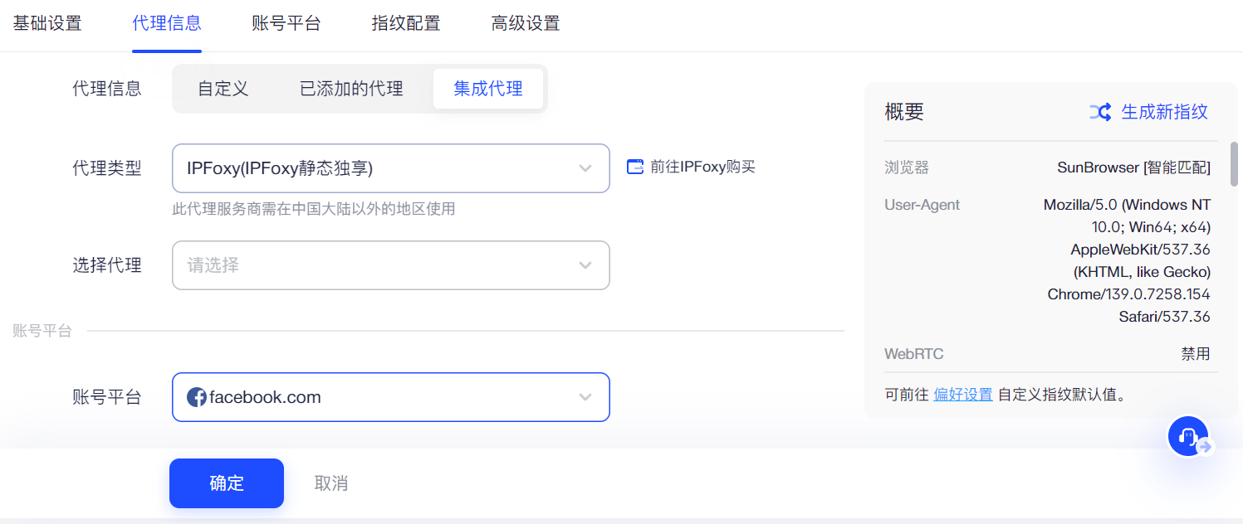The height and width of the screenshot is (524, 1243).
Task: Open the 指纹配置 tab
Action: pos(406,23)
